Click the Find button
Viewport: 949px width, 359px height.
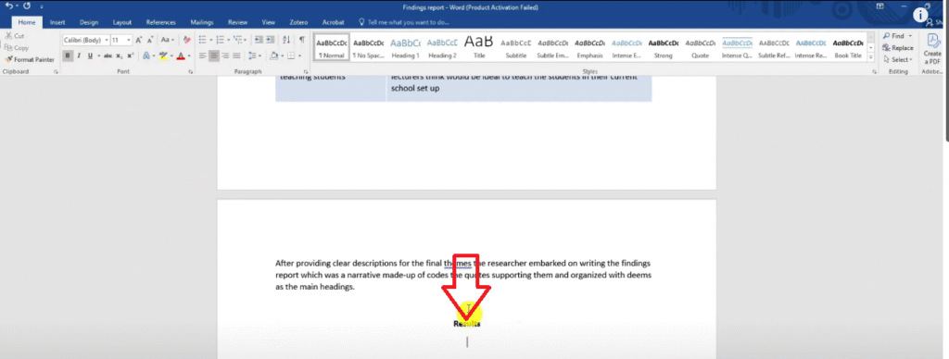tap(897, 36)
